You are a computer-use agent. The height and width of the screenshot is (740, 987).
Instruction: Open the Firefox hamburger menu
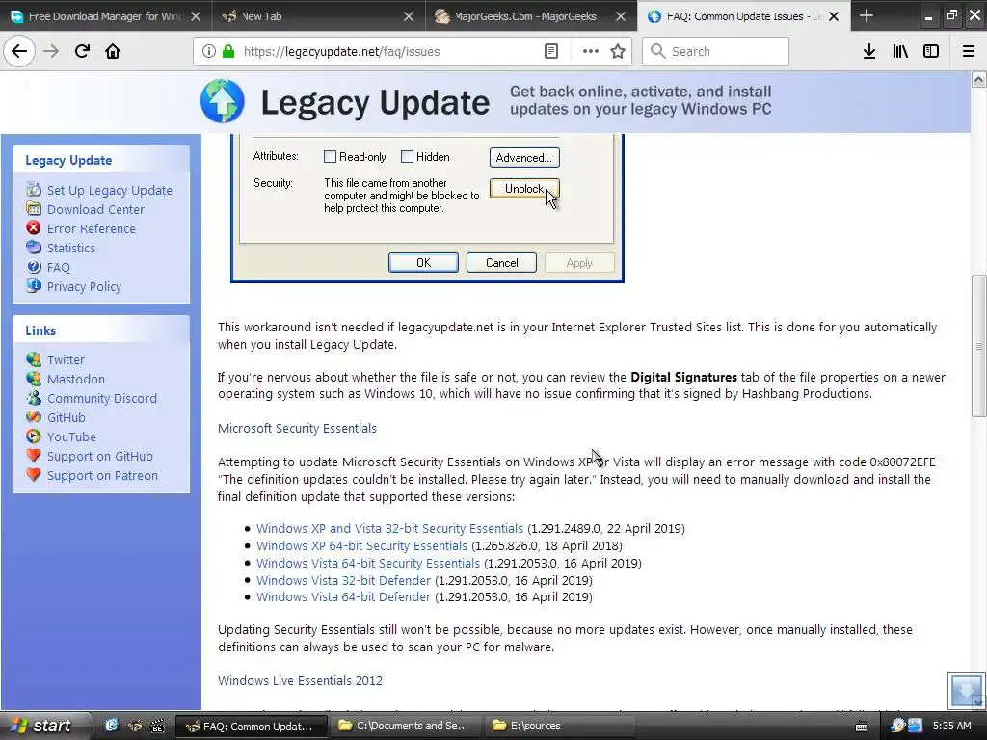pos(969,52)
